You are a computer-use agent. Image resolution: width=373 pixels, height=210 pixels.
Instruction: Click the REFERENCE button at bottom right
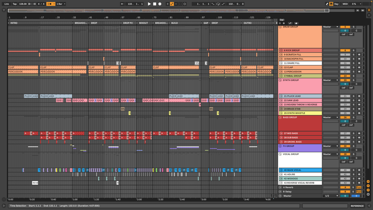point(357,206)
